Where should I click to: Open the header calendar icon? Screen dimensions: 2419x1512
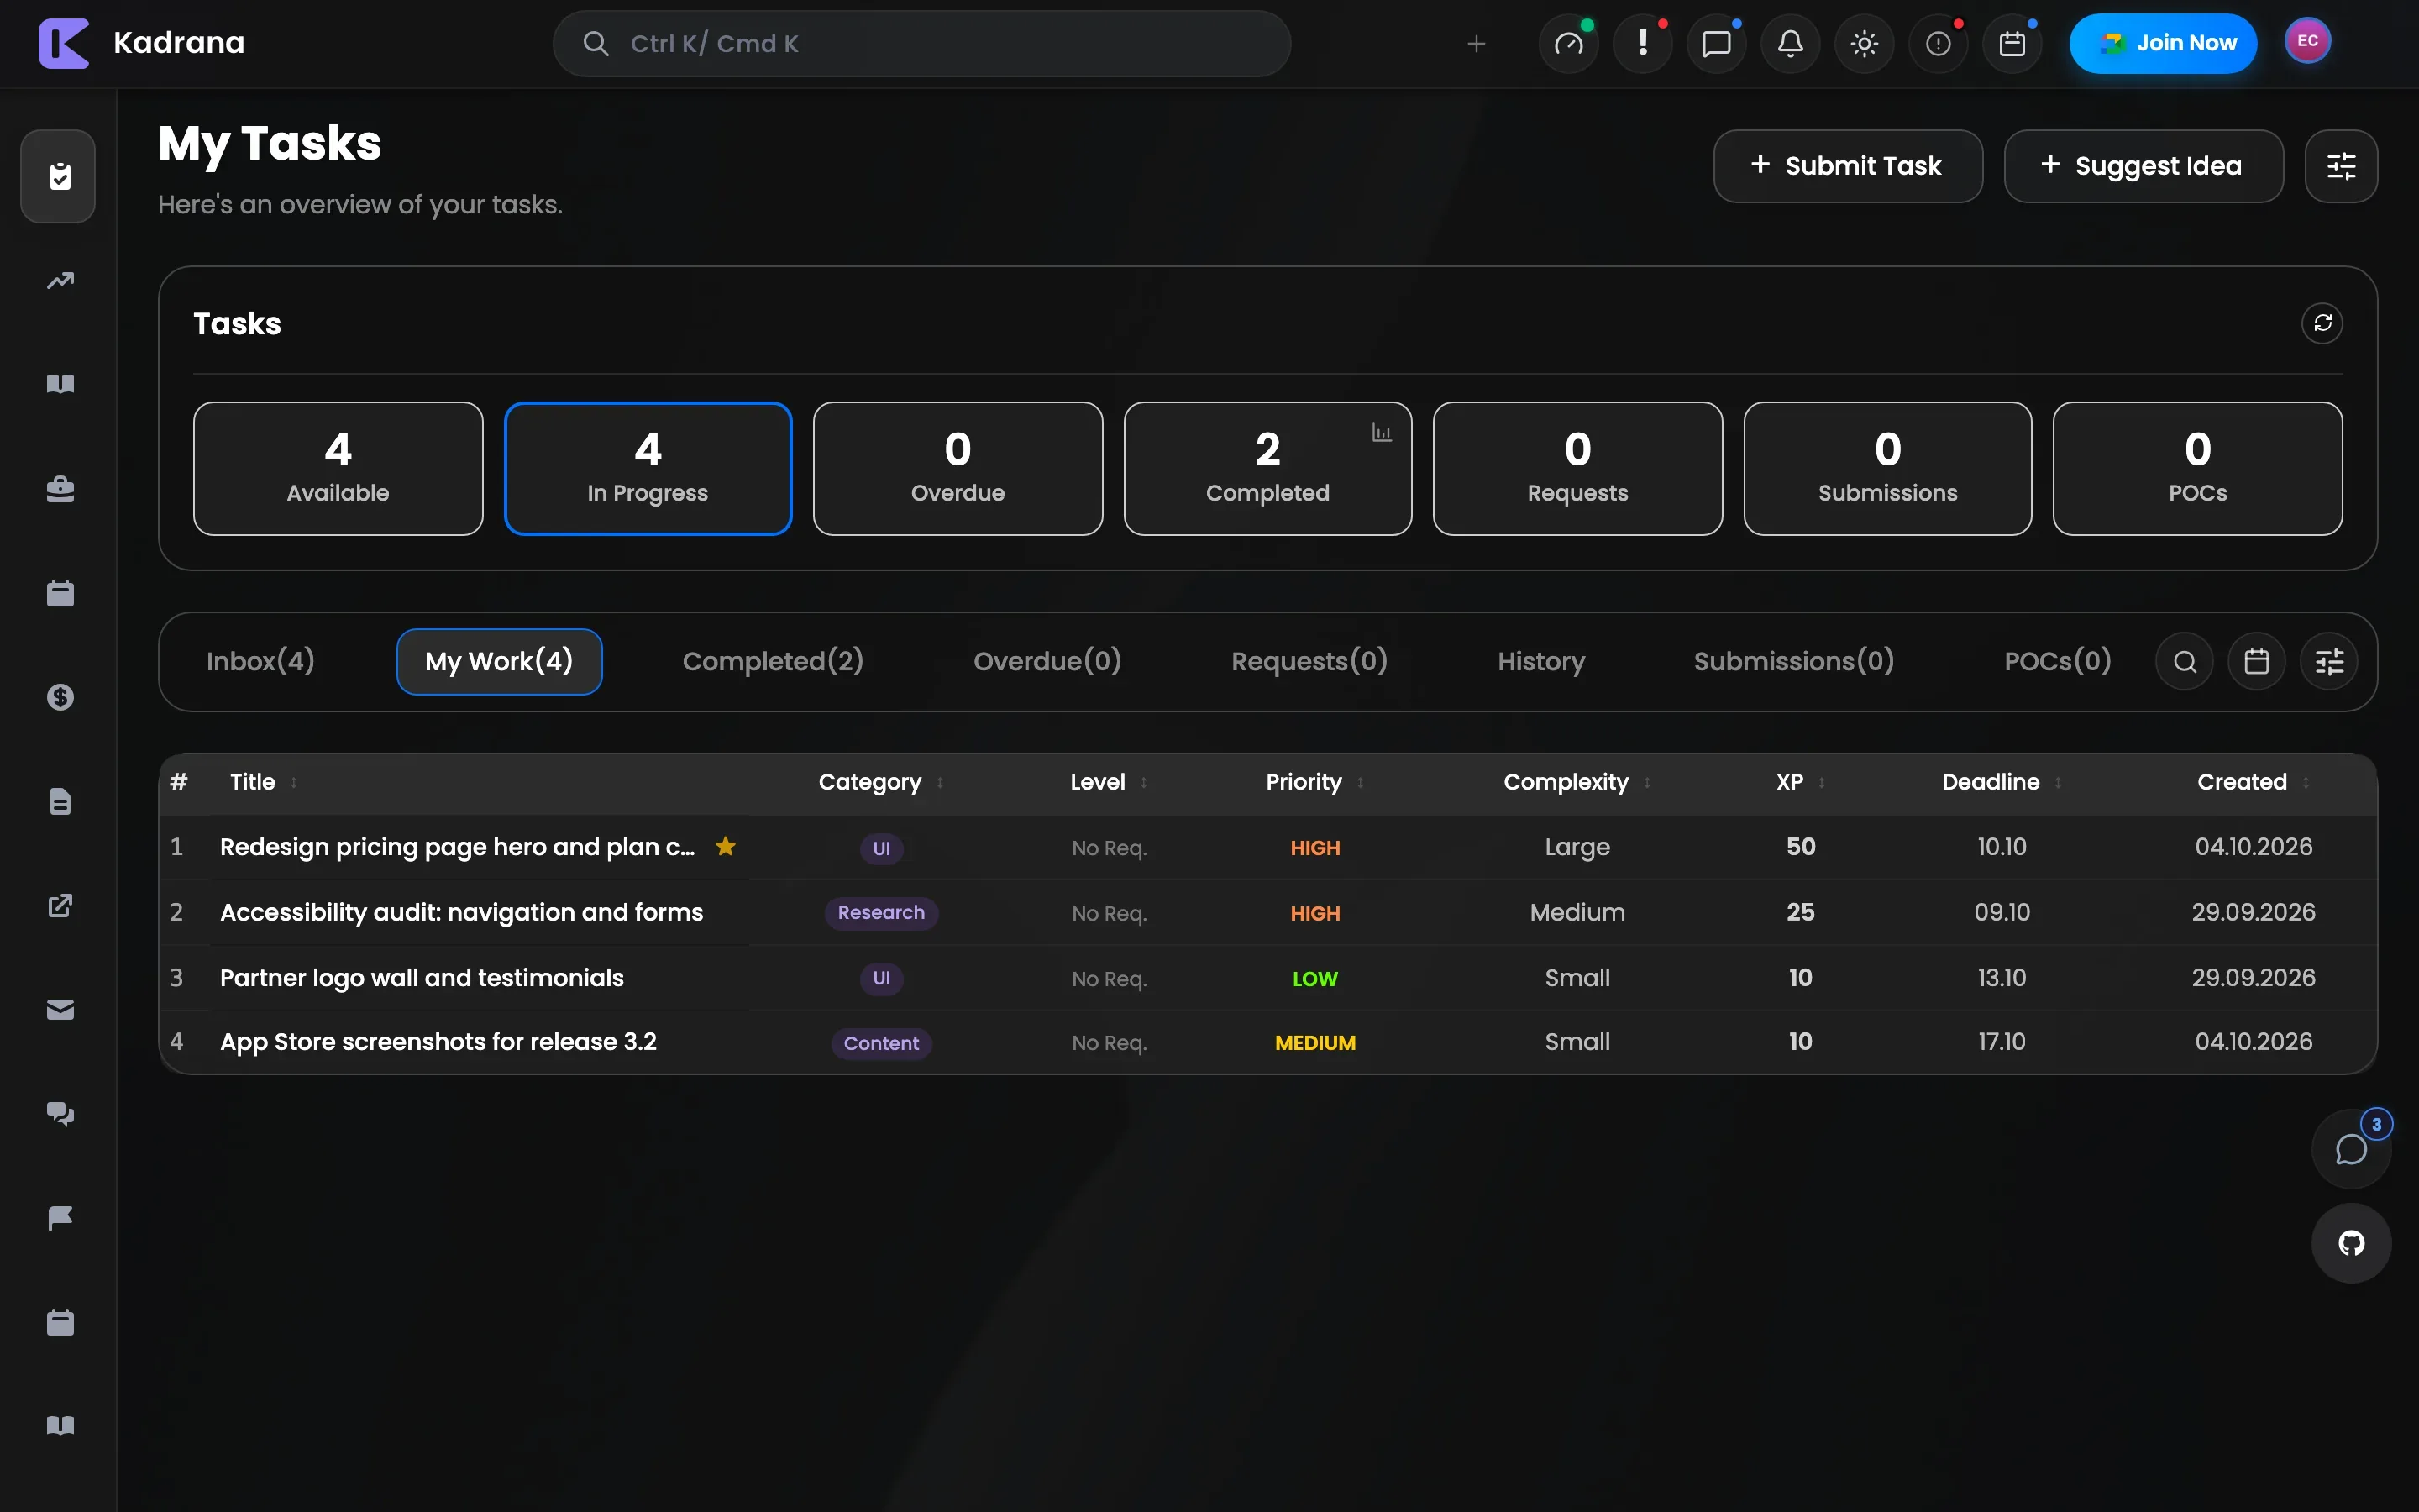click(2012, 43)
